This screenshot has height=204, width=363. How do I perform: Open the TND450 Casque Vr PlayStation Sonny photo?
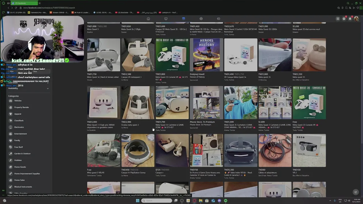tap(138, 150)
